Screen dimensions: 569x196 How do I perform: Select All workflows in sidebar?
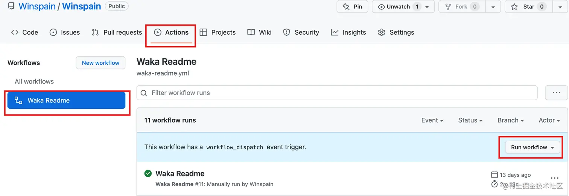(34, 81)
